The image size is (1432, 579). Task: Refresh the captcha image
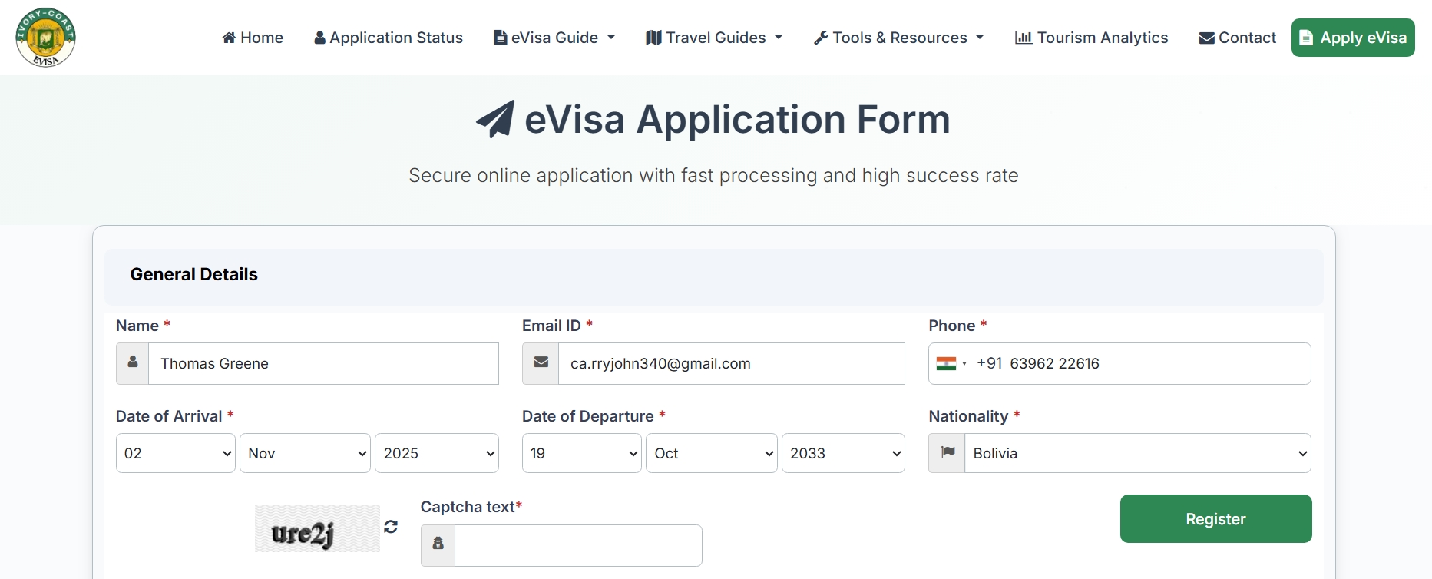tap(391, 527)
